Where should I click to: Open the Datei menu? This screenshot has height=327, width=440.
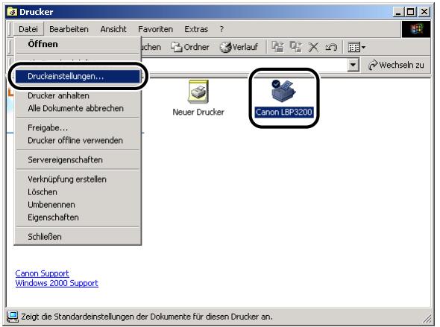point(28,29)
